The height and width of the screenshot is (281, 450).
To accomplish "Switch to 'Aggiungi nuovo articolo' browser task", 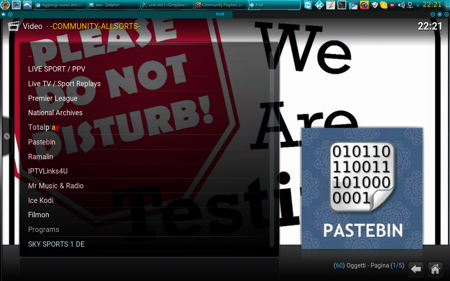I will pyautogui.click(x=60, y=5).
